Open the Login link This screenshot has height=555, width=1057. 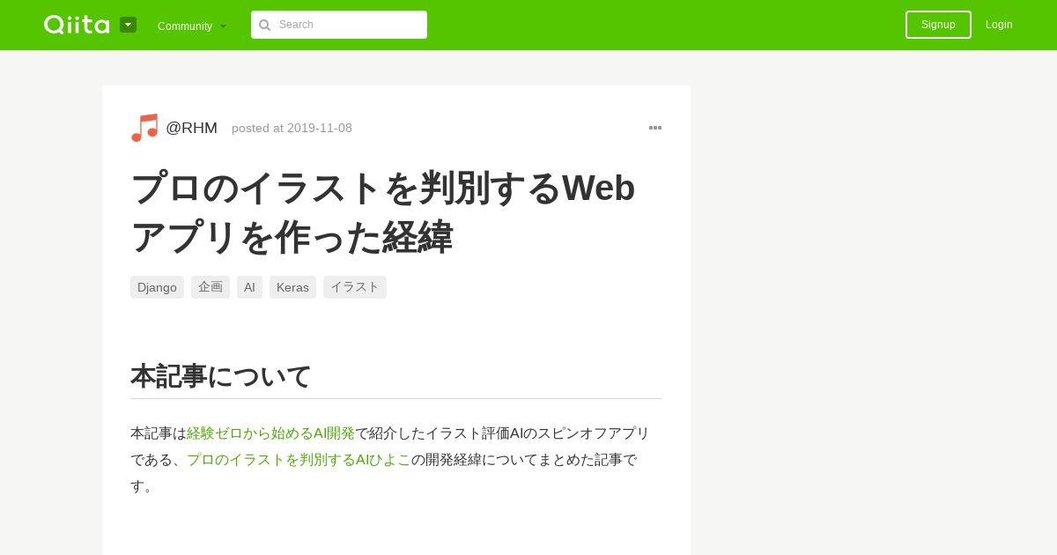999,25
